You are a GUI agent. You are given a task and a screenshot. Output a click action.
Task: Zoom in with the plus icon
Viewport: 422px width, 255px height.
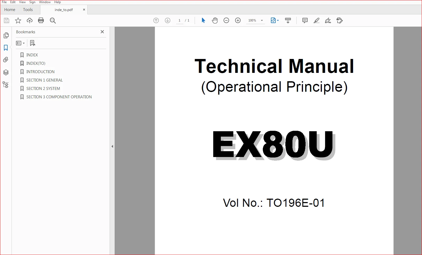238,20
